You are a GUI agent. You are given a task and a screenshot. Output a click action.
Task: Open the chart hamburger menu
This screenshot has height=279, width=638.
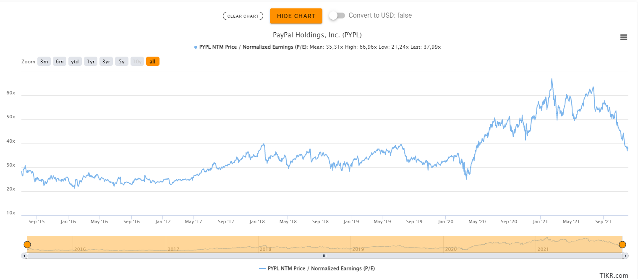(624, 37)
